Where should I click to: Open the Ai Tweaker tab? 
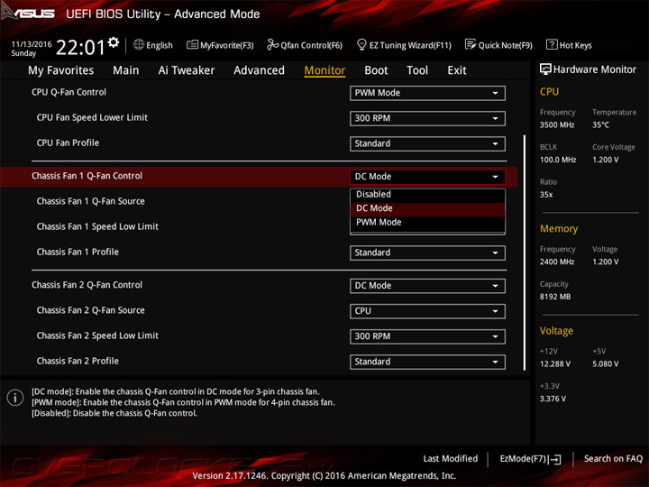point(187,70)
